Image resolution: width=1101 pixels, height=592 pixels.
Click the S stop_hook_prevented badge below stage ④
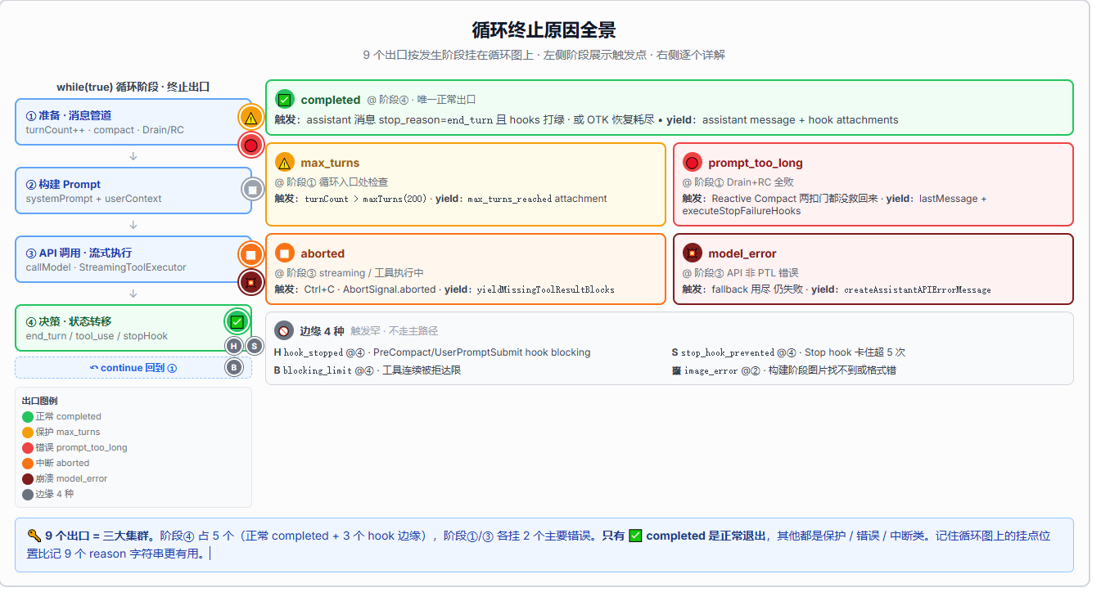[x=255, y=346]
